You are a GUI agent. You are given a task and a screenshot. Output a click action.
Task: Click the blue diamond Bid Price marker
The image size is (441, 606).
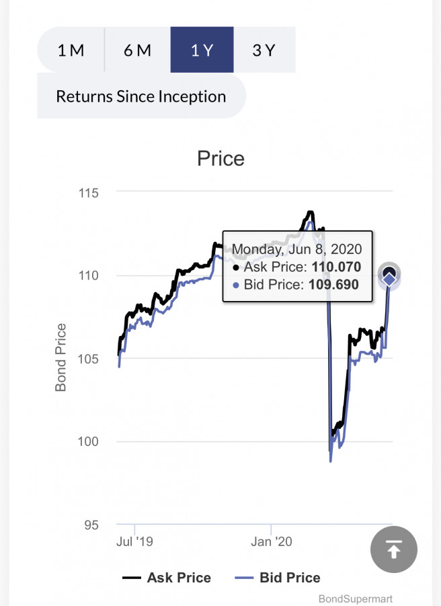click(x=389, y=279)
